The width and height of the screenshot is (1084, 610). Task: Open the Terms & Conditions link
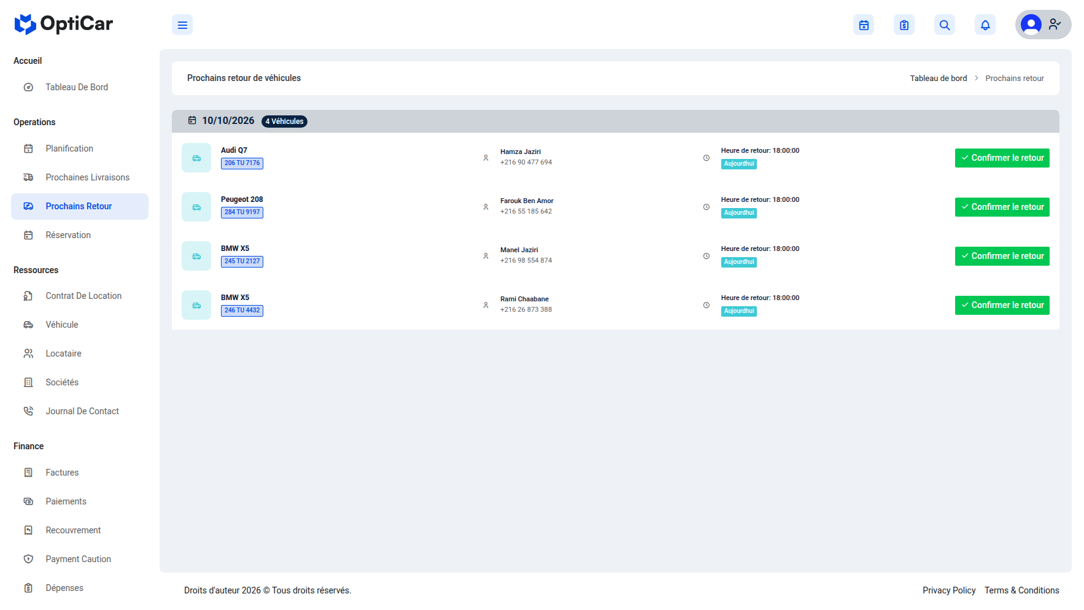point(1021,590)
